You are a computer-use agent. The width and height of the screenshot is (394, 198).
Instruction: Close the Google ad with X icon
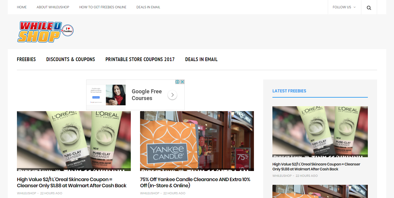click(182, 82)
